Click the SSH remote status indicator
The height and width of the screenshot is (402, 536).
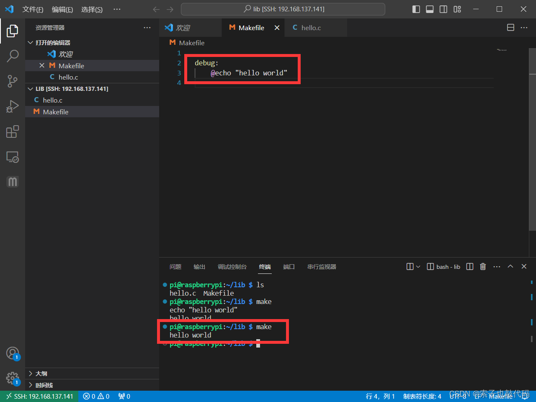[x=39, y=396]
